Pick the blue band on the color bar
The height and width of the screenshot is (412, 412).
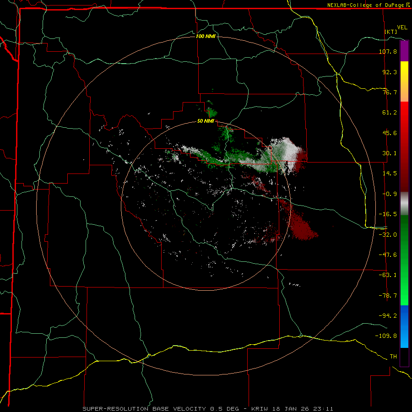(x=404, y=326)
